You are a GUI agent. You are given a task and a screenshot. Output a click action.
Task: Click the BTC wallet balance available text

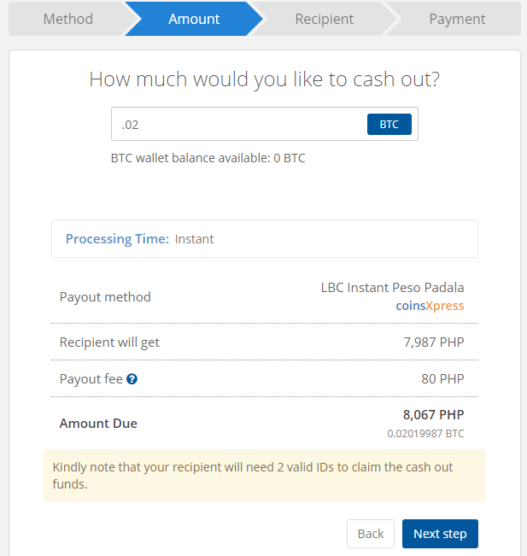(x=208, y=158)
